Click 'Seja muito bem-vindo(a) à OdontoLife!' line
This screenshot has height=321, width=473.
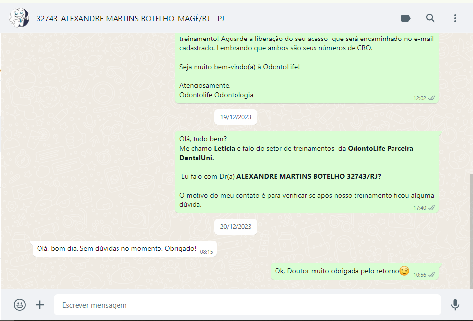pyautogui.click(x=239, y=67)
